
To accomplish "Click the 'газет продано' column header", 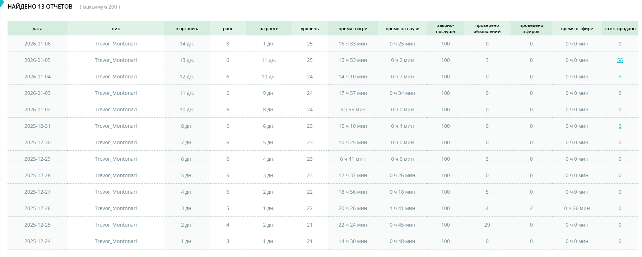I will point(620,29).
